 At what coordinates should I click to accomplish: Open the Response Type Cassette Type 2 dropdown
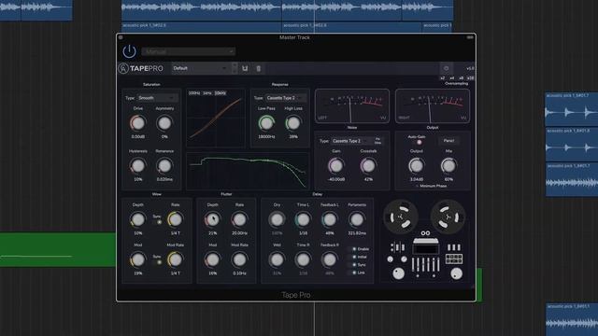(286, 98)
